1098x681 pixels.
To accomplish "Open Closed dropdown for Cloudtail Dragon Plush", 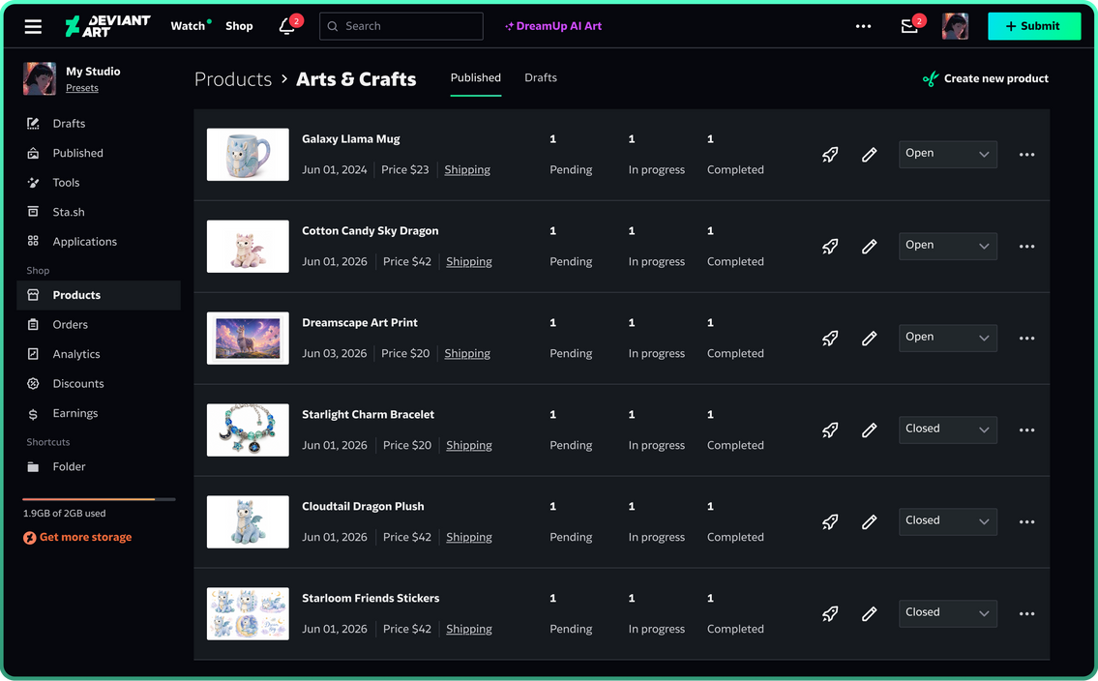I will pos(947,520).
